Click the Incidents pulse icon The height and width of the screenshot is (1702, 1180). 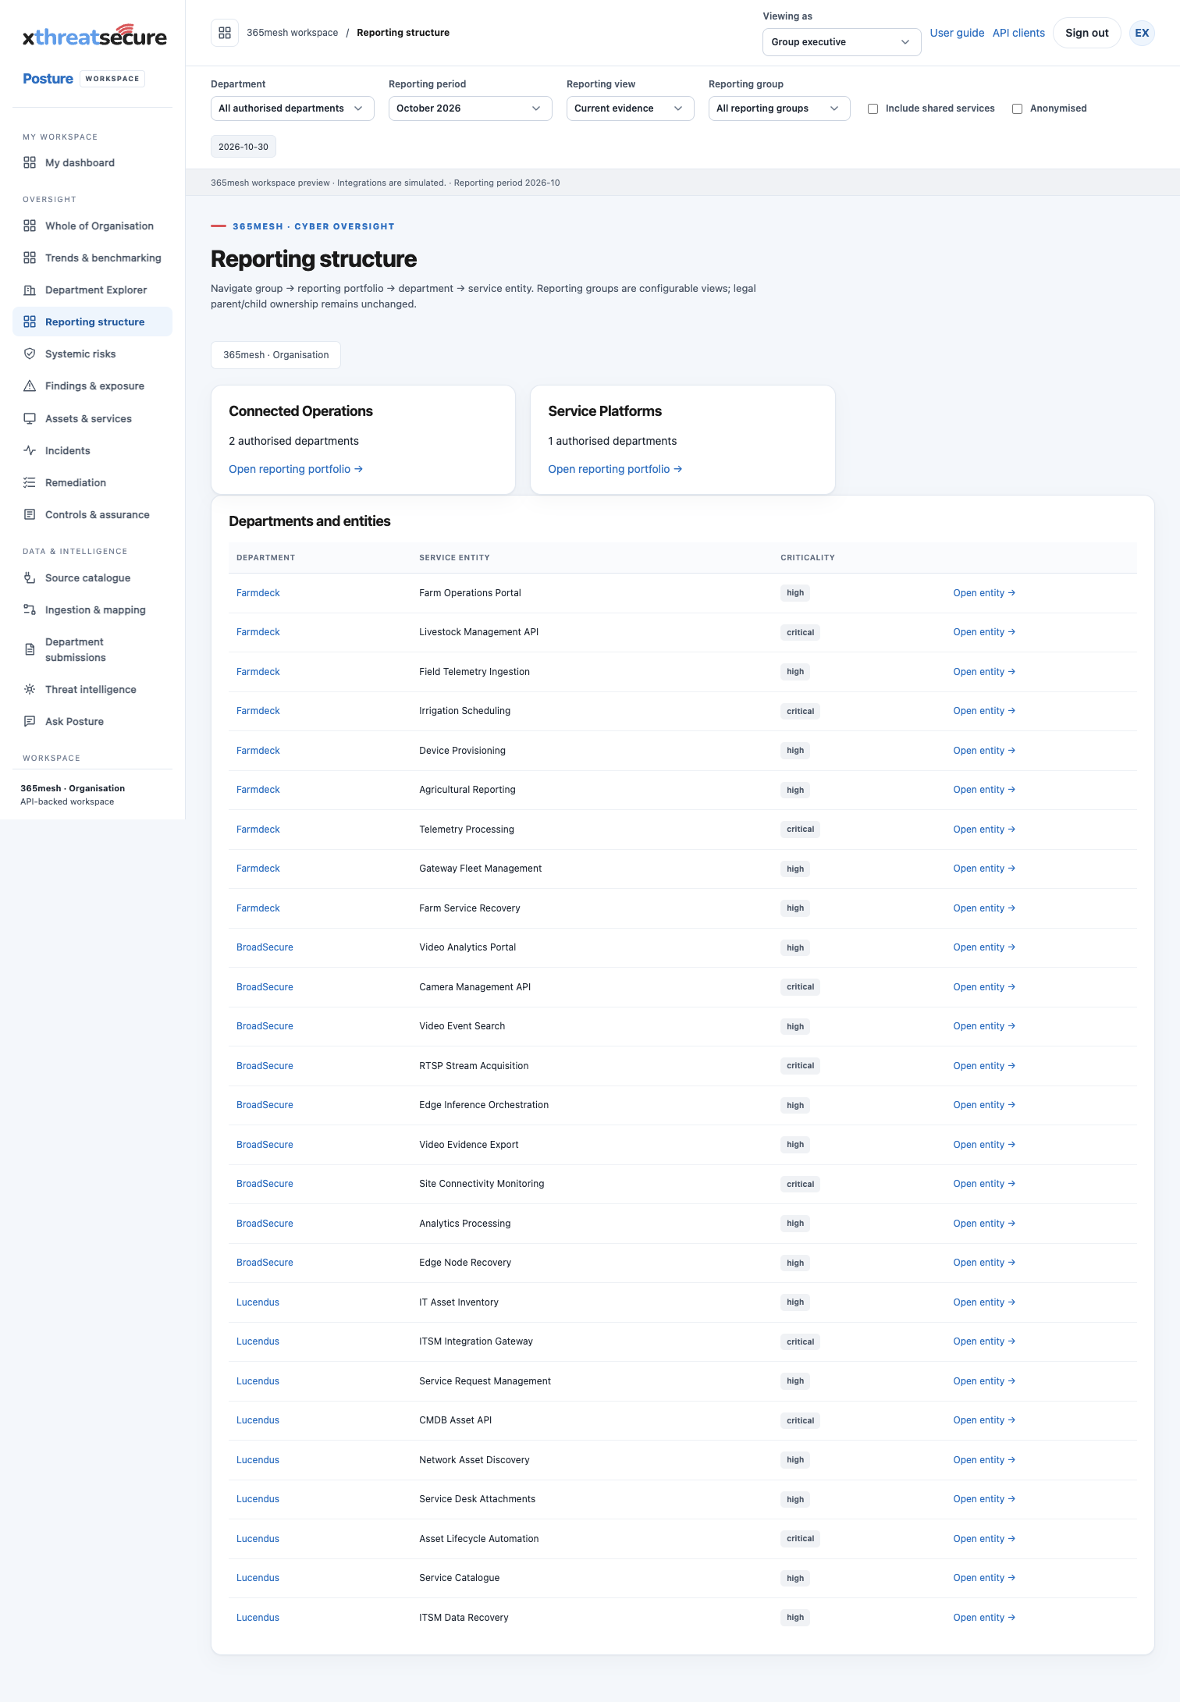click(x=30, y=450)
